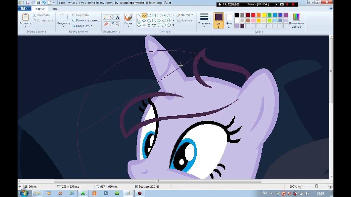The height and width of the screenshot is (197, 351).
Task: Choose the Polygon shape
Action: pyautogui.click(x=164, y=16)
